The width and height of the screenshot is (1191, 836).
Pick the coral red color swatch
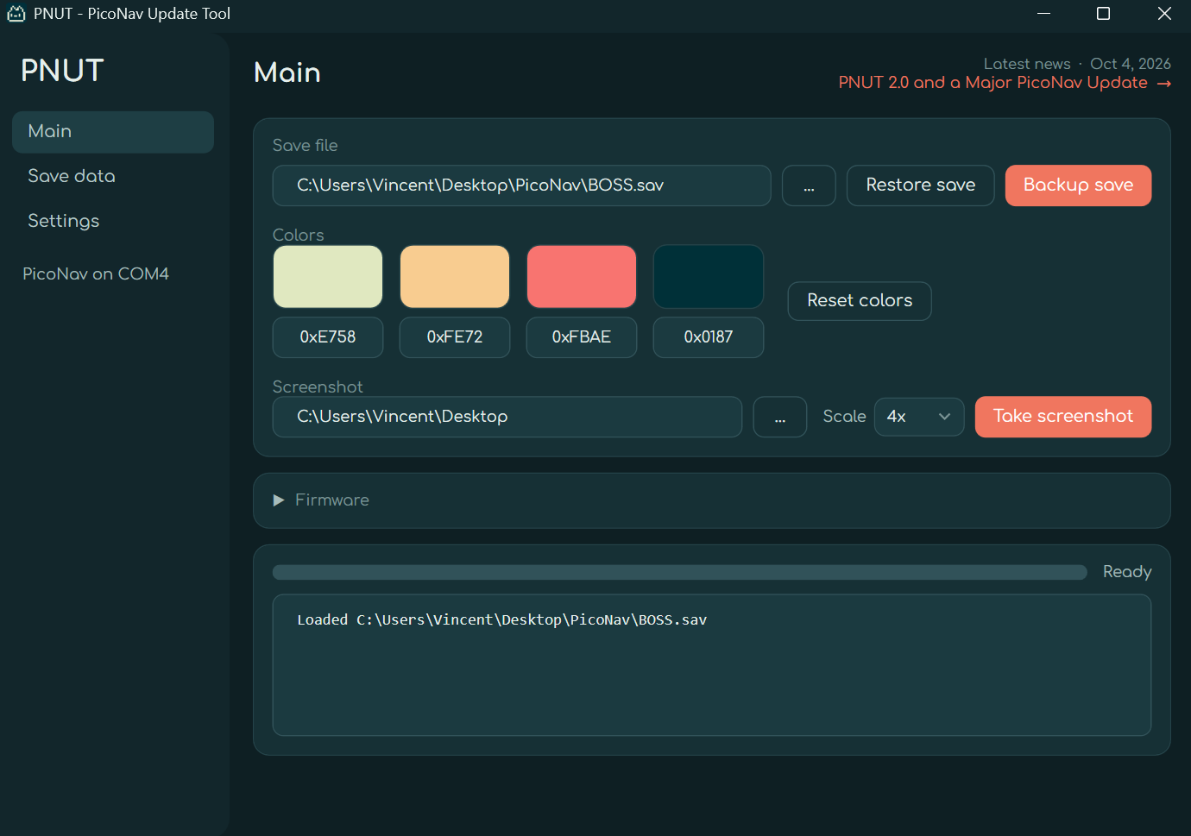(582, 277)
